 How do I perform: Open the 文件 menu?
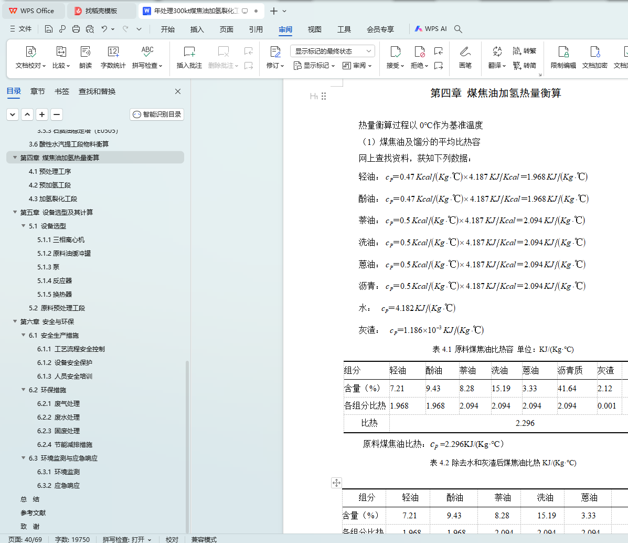tap(20, 29)
